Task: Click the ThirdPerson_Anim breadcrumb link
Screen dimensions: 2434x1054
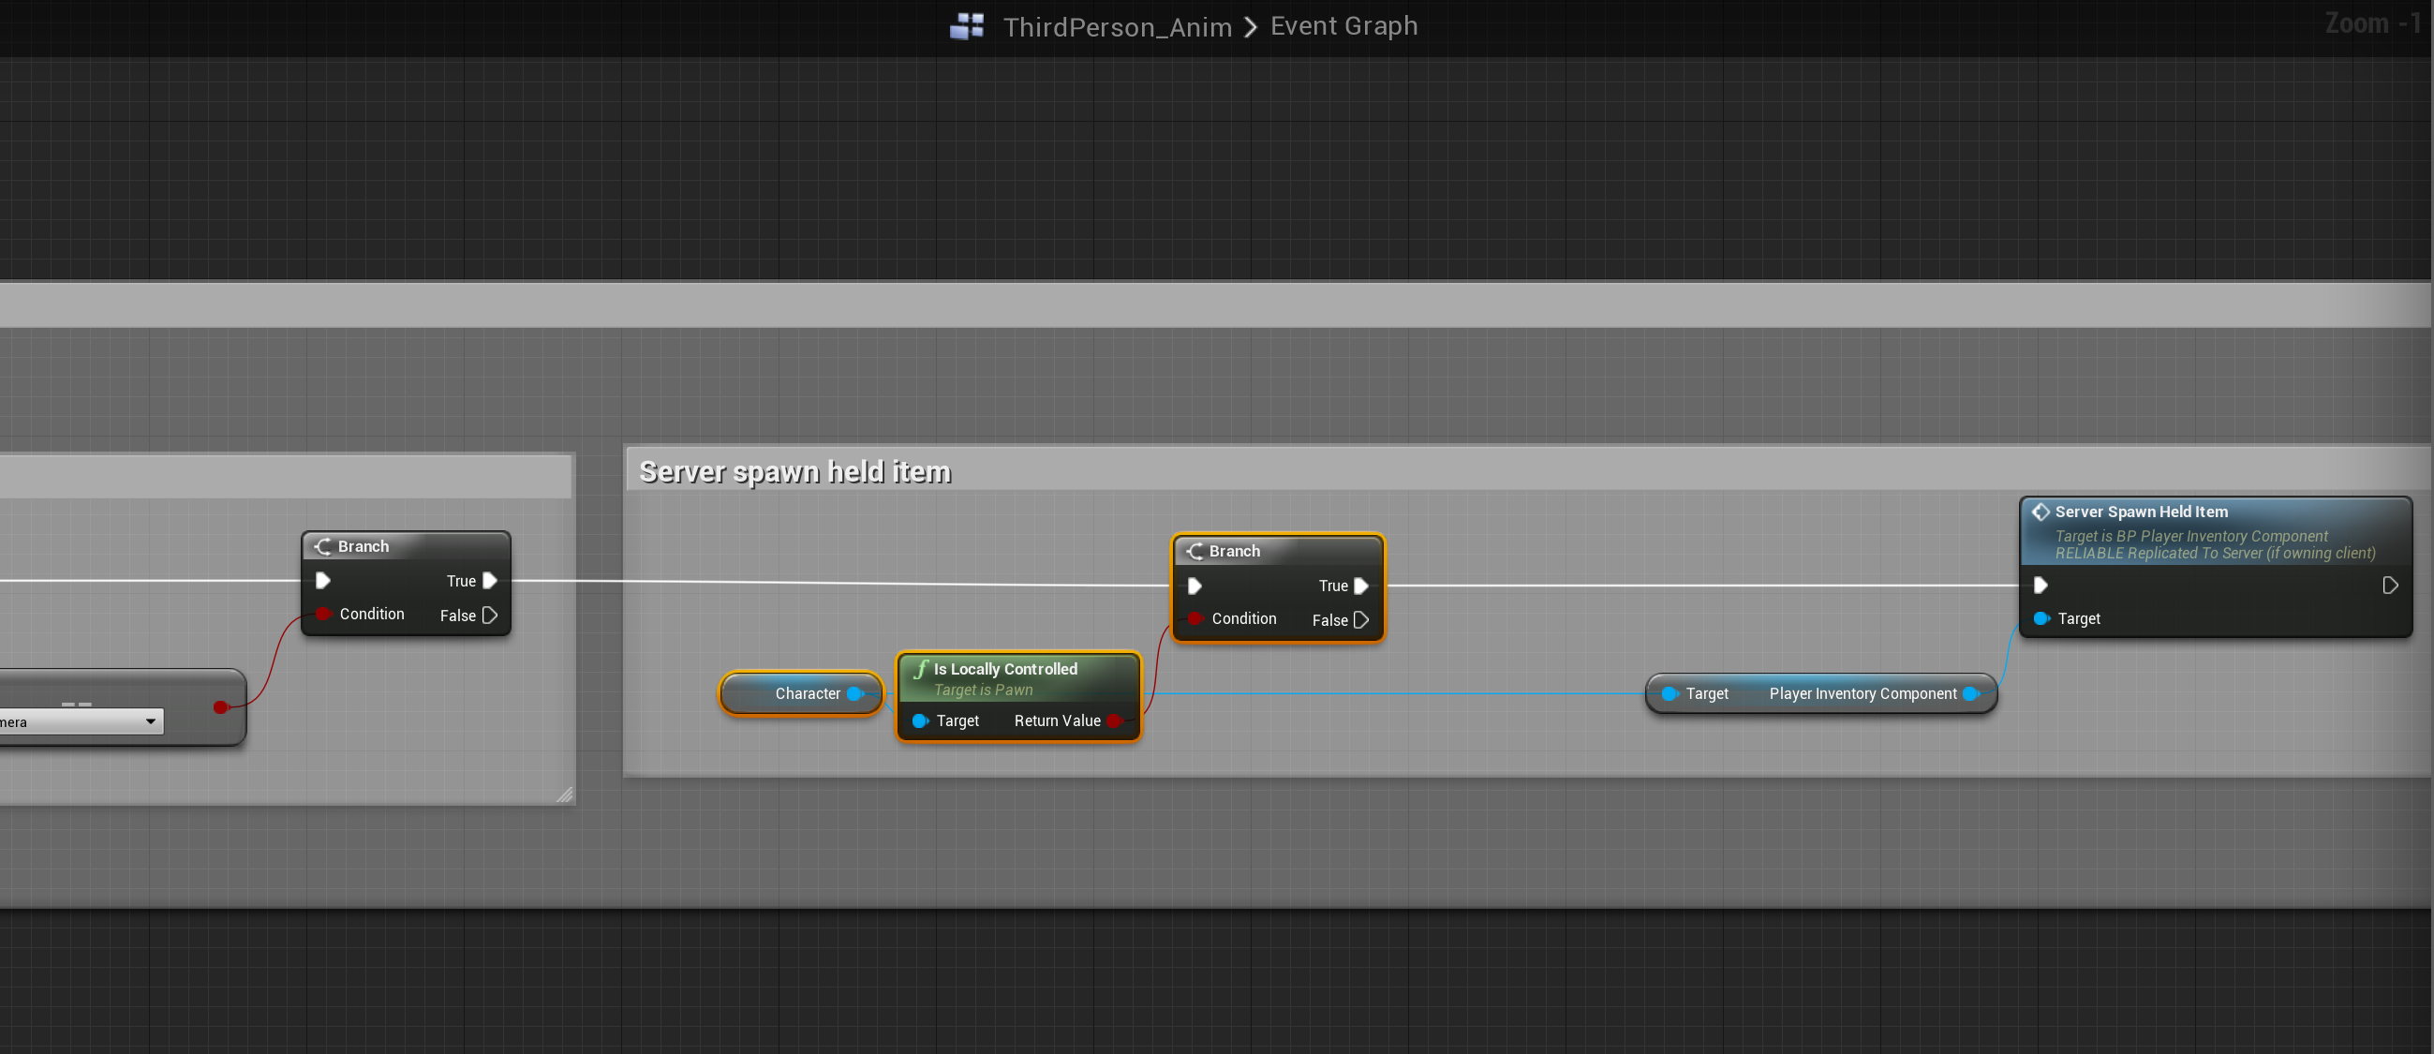Action: click(x=1117, y=26)
